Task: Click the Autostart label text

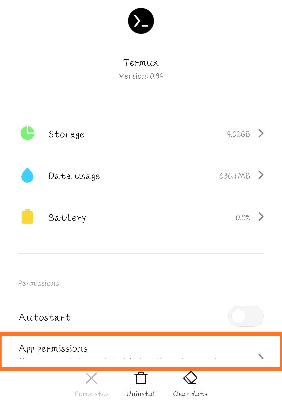Action: 45,318
